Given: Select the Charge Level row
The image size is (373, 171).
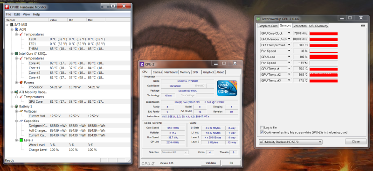Looking at the screenshot, I should (68, 150).
